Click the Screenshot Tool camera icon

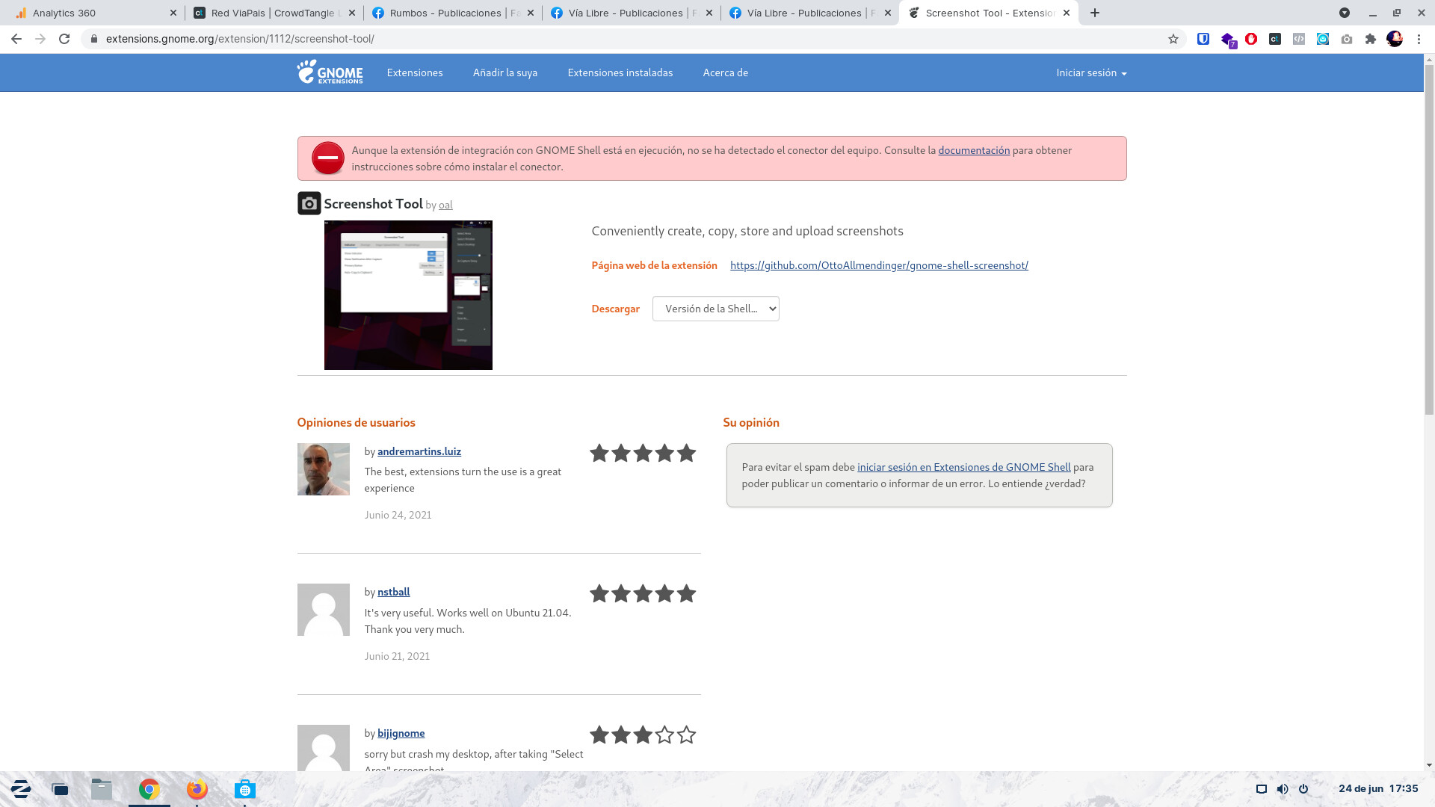tap(309, 203)
